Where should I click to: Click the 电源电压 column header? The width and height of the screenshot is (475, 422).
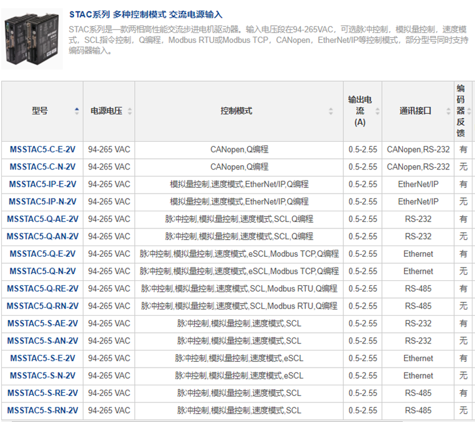pyautogui.click(x=109, y=111)
